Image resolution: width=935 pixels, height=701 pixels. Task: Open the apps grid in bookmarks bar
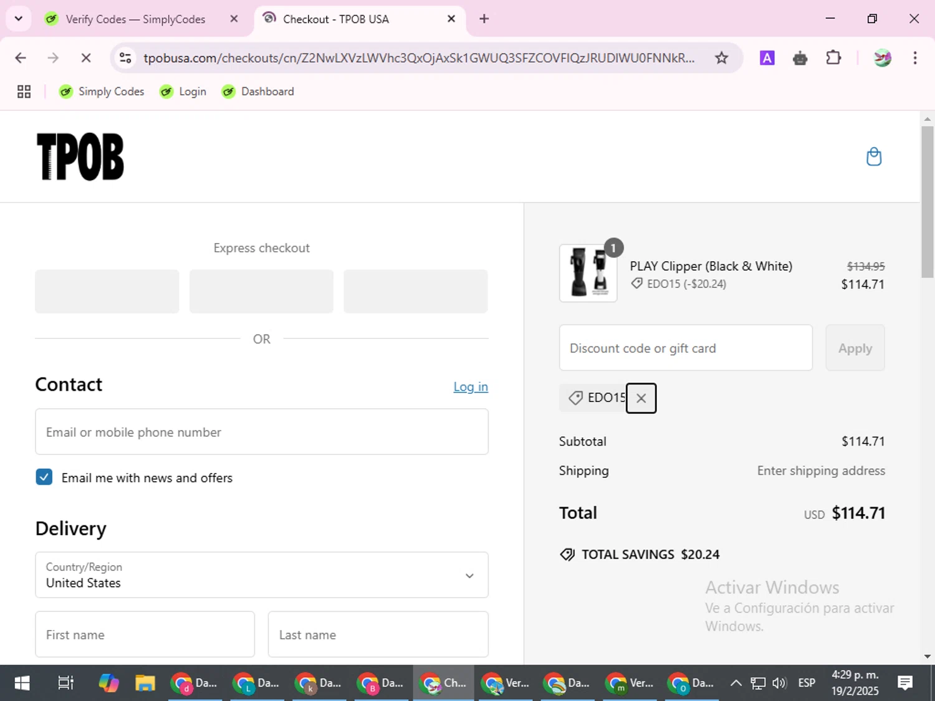point(24,92)
